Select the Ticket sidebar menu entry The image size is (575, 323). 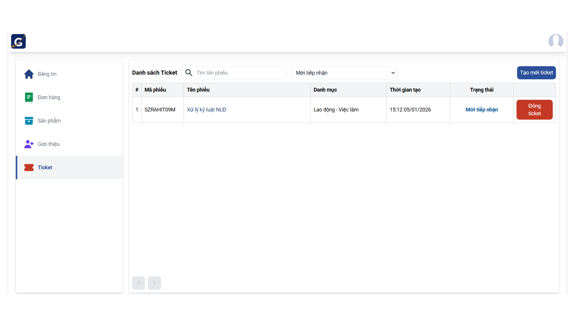(45, 167)
